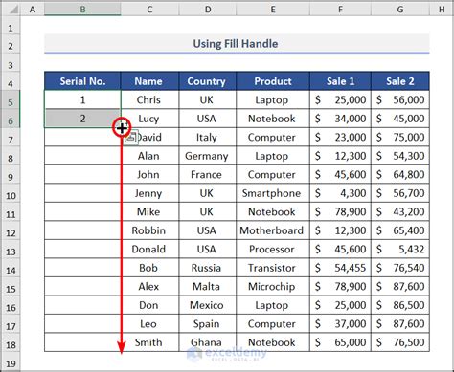This screenshot has height=372, width=454.
Task: Select the Using Fill Handle title cell
Action: click(x=237, y=44)
